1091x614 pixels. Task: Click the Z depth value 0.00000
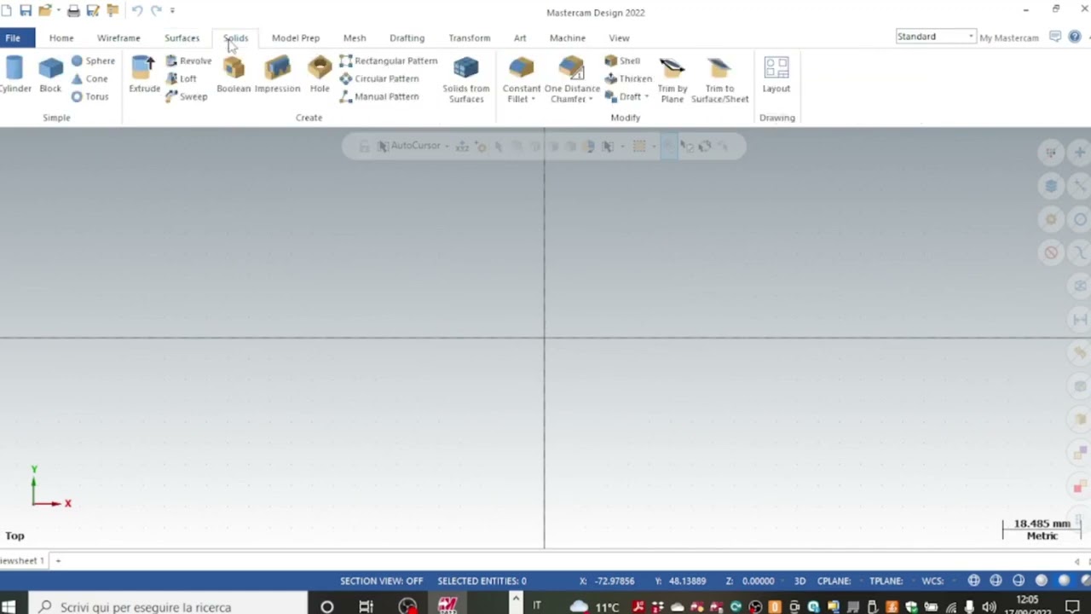pyautogui.click(x=758, y=581)
